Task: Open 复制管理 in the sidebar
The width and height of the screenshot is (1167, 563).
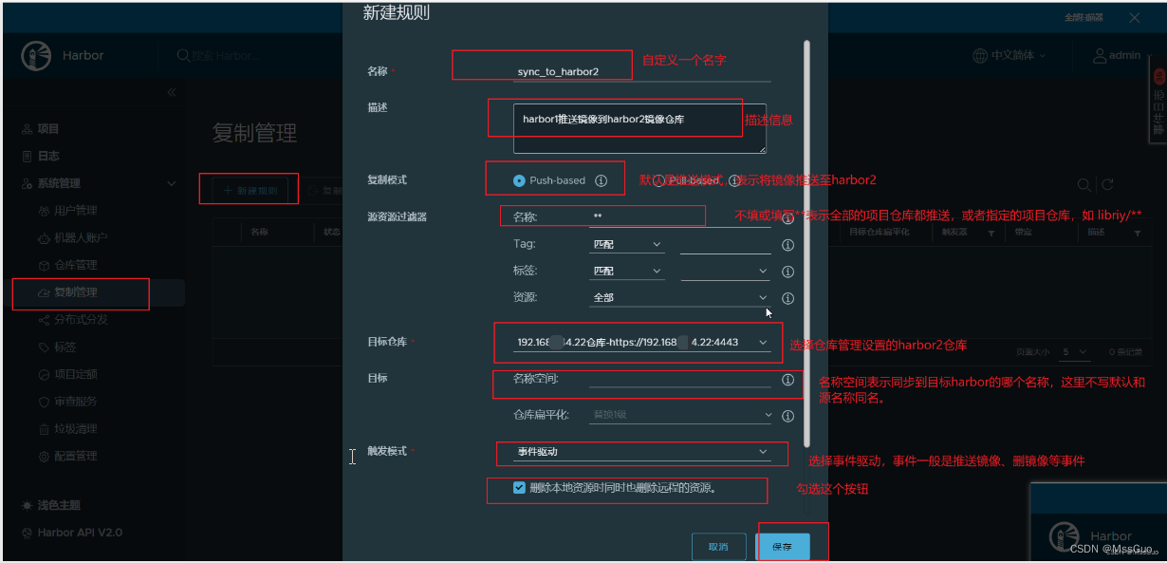Action: click(x=75, y=292)
